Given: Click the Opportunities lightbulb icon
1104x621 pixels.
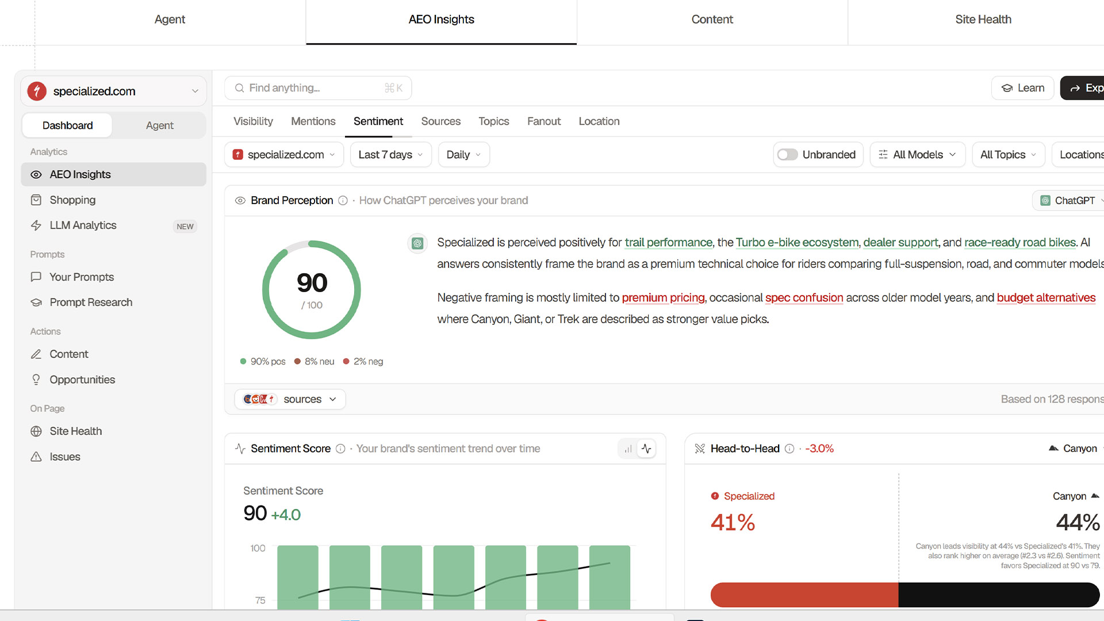Looking at the screenshot, I should 36,379.
